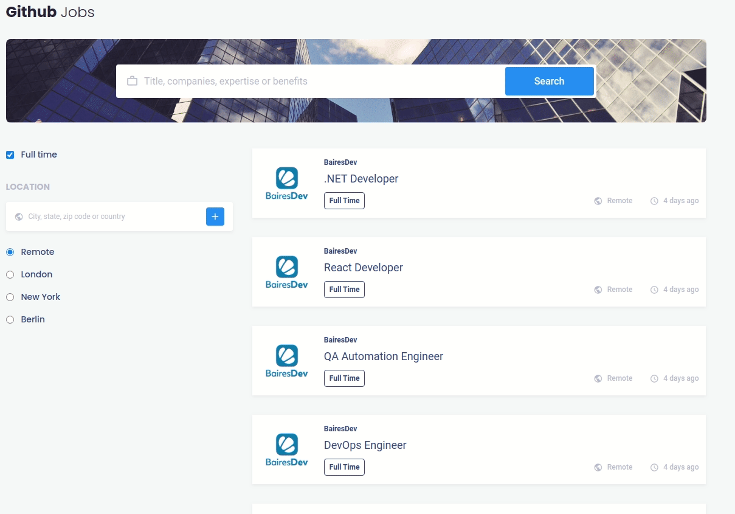
Task: Select the Remote radio button
Action: point(10,252)
